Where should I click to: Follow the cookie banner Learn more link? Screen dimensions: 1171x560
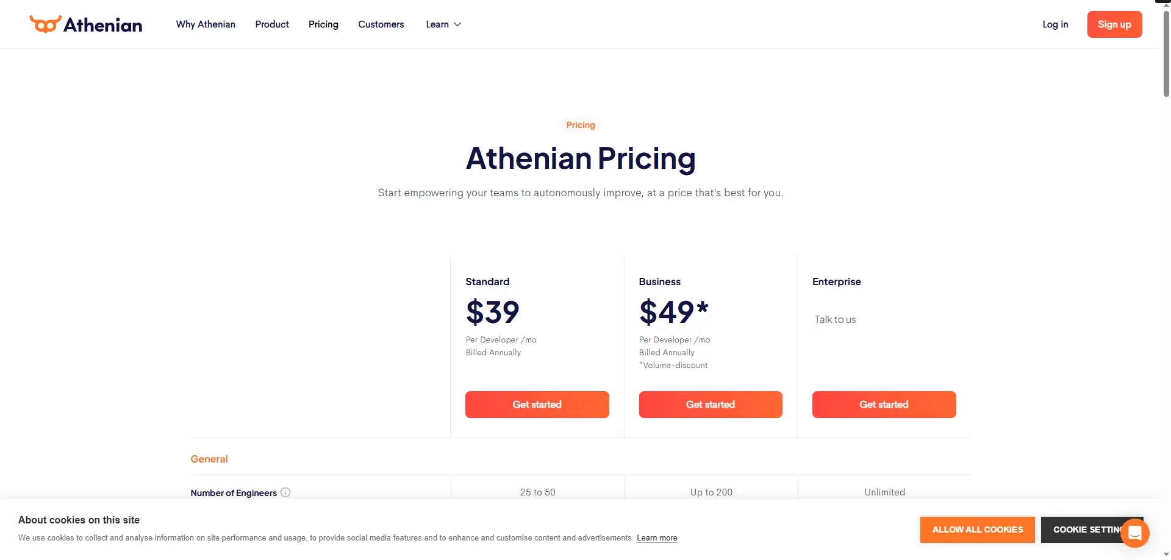(x=657, y=538)
